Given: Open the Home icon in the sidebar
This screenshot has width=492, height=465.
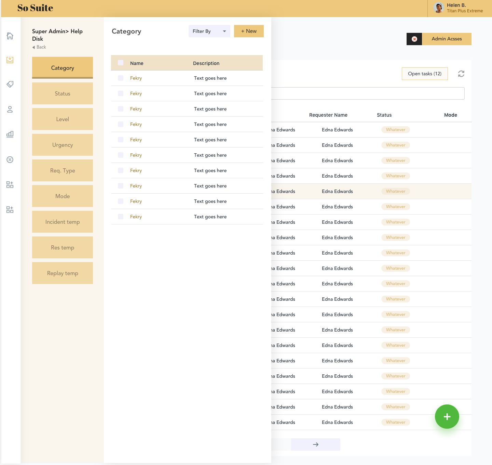Looking at the screenshot, I should tap(10, 36).
